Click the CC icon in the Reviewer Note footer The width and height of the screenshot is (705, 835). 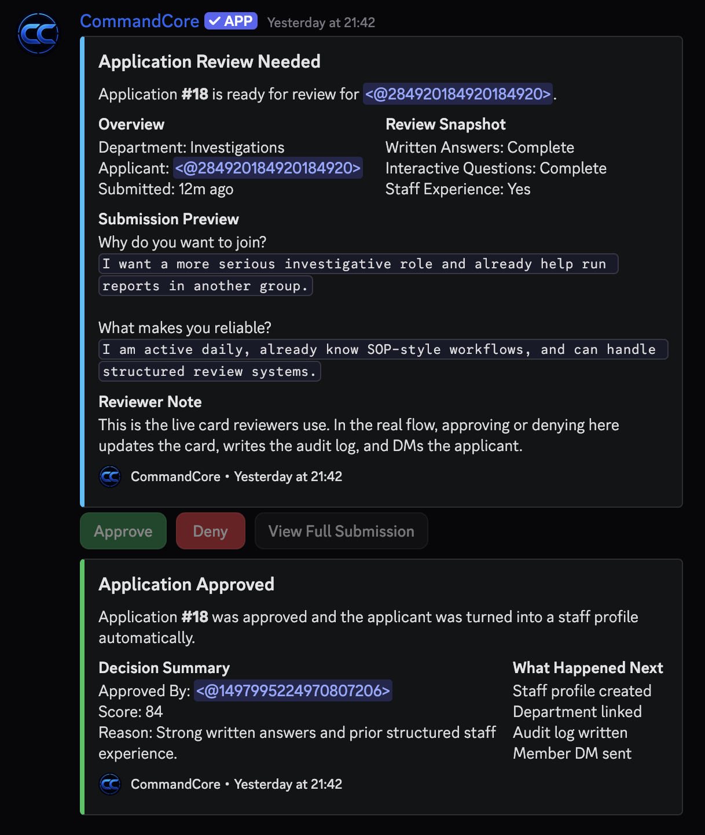click(109, 476)
